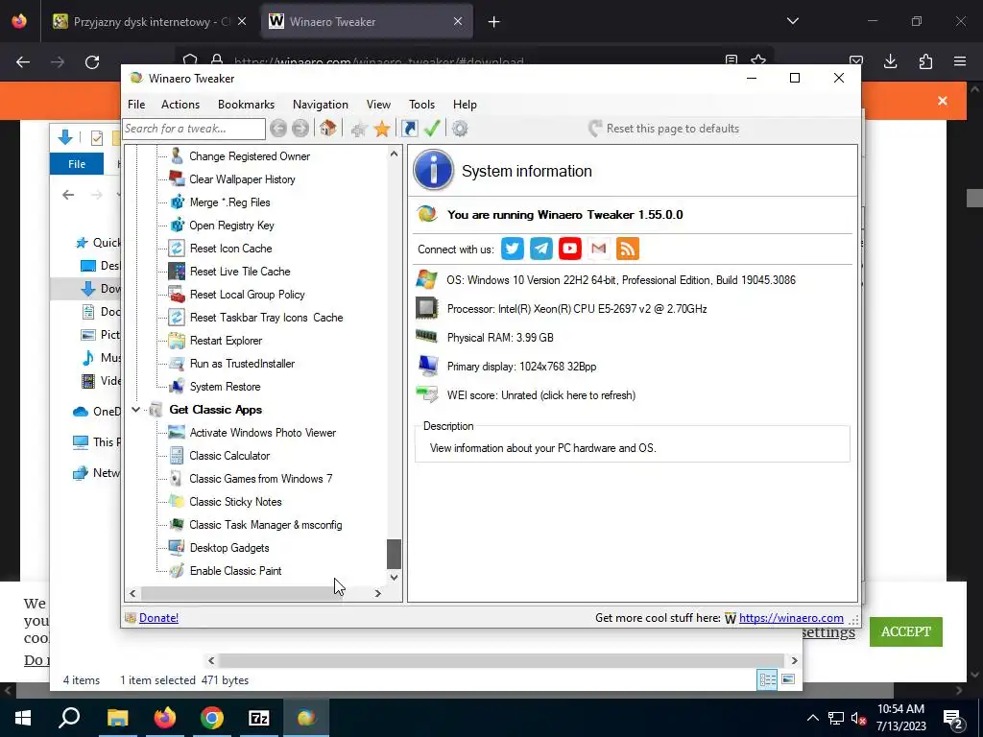Image resolution: width=983 pixels, height=737 pixels.
Task: Collapse the Get Classic Apps category
Action: pos(135,410)
